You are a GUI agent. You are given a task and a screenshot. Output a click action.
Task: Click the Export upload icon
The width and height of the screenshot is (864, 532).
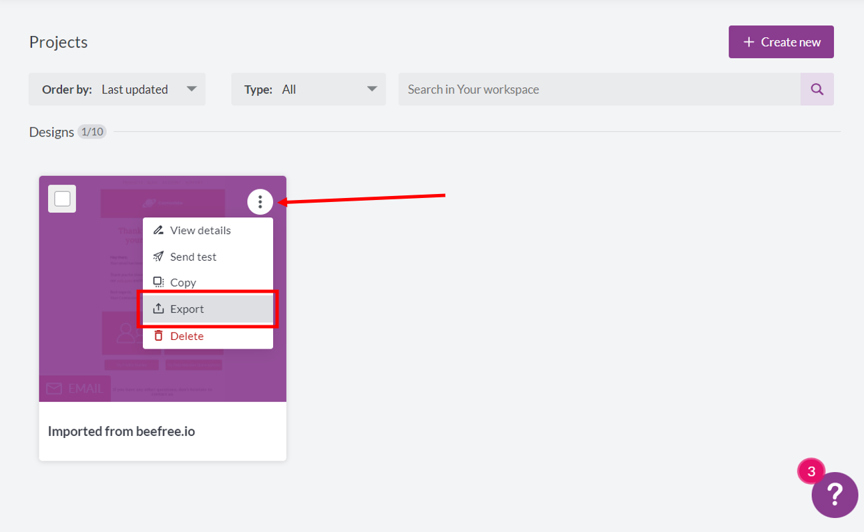158,309
